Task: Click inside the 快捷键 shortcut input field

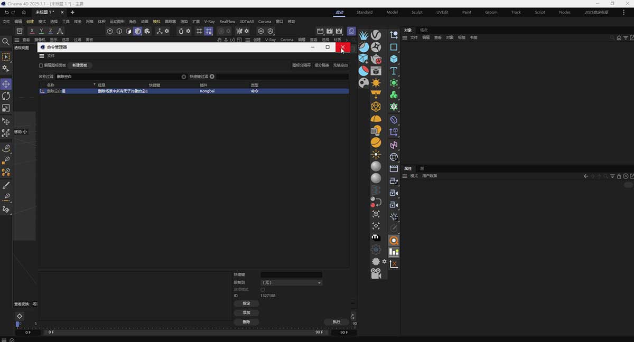Action: (x=291, y=274)
